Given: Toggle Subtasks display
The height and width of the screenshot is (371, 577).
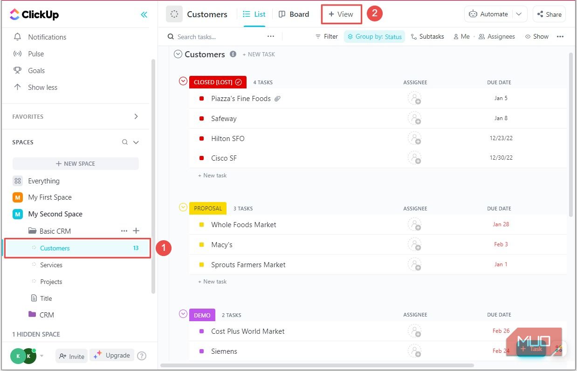Looking at the screenshot, I should click(427, 36).
